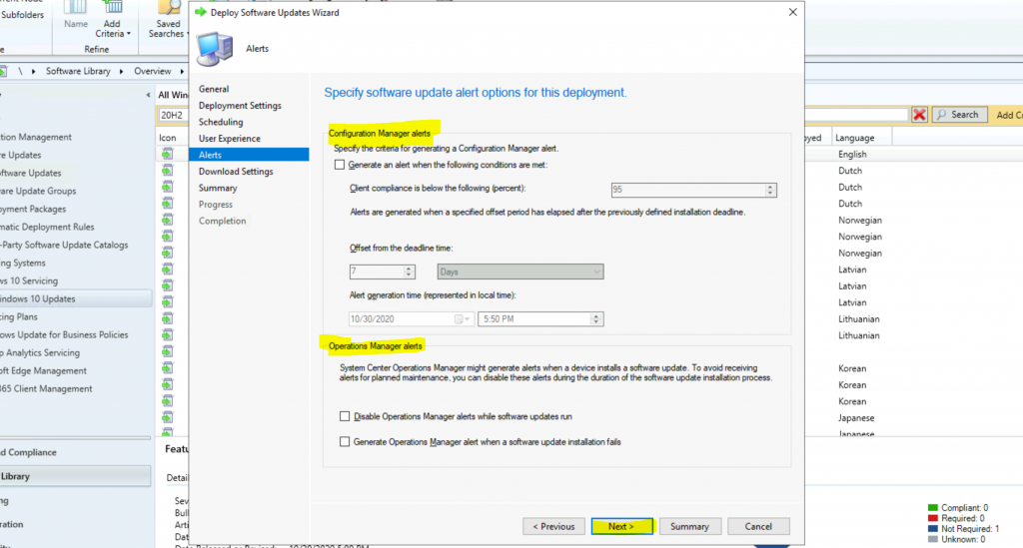Viewport: 1023px width, 548px height.
Task: Click the 20H2 search filter box
Action: tap(173, 116)
